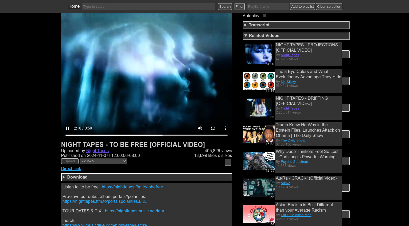
Task: Open the Daily Show Trump thumbnail
Action: click(259, 134)
